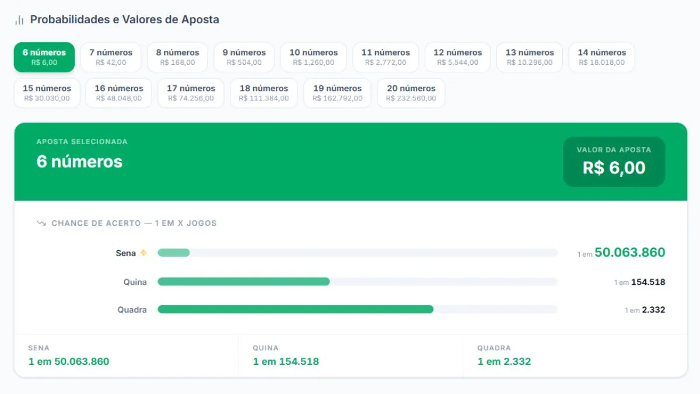Click the Quina 1 em 154.518 summary cell
This screenshot has width=700, height=394.
(x=351, y=355)
